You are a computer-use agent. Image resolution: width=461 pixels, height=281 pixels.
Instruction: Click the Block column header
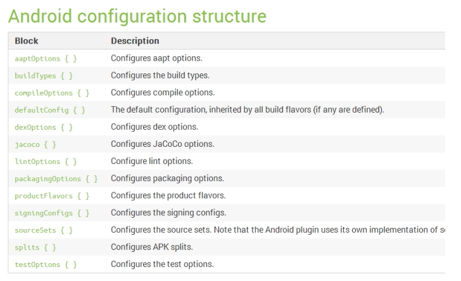pyautogui.click(x=26, y=41)
